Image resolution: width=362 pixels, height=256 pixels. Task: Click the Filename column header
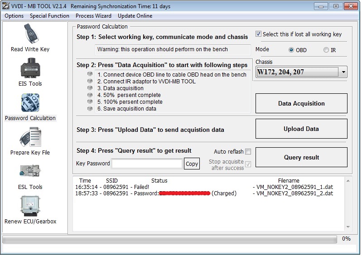coord(289,180)
